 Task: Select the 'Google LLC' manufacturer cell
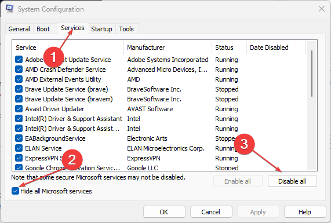point(143,168)
